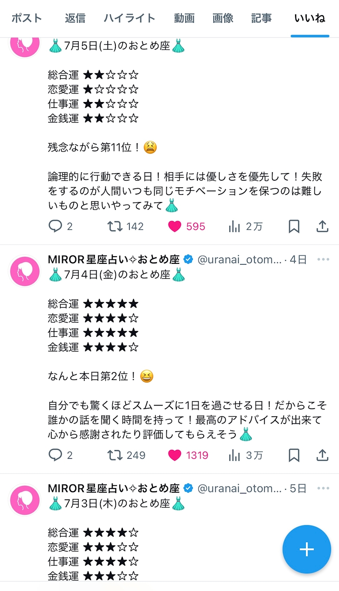Tap the pink avatar on the 4日 post
This screenshot has height=591, width=339.
[x=25, y=271]
